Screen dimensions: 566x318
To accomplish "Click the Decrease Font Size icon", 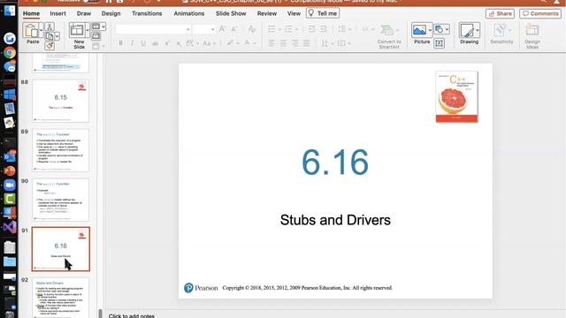I will [233, 29].
